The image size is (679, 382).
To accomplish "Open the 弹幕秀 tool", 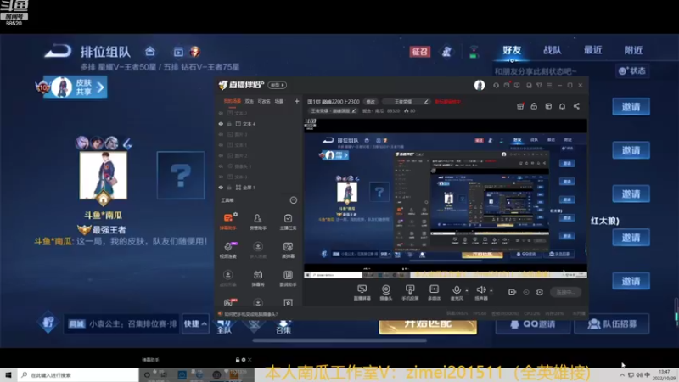I will pos(258,278).
